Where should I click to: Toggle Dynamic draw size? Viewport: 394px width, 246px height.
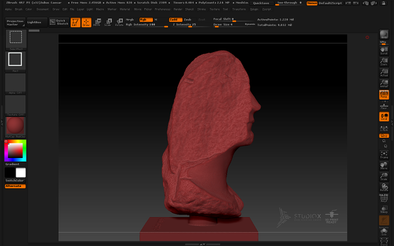[250, 24]
